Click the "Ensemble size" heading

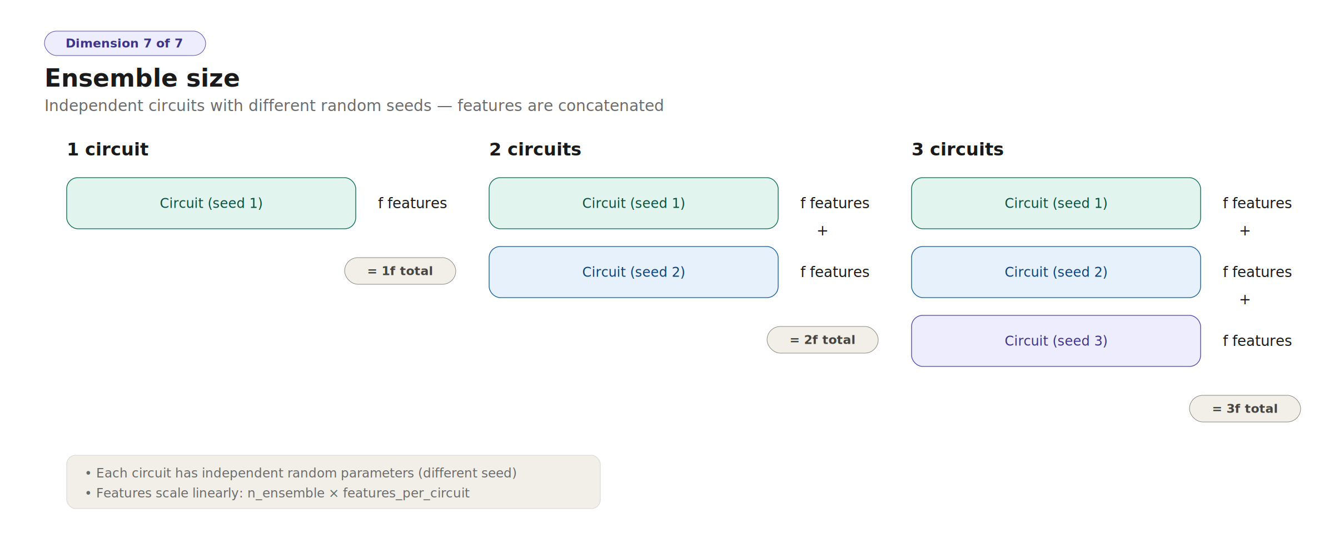click(x=142, y=78)
